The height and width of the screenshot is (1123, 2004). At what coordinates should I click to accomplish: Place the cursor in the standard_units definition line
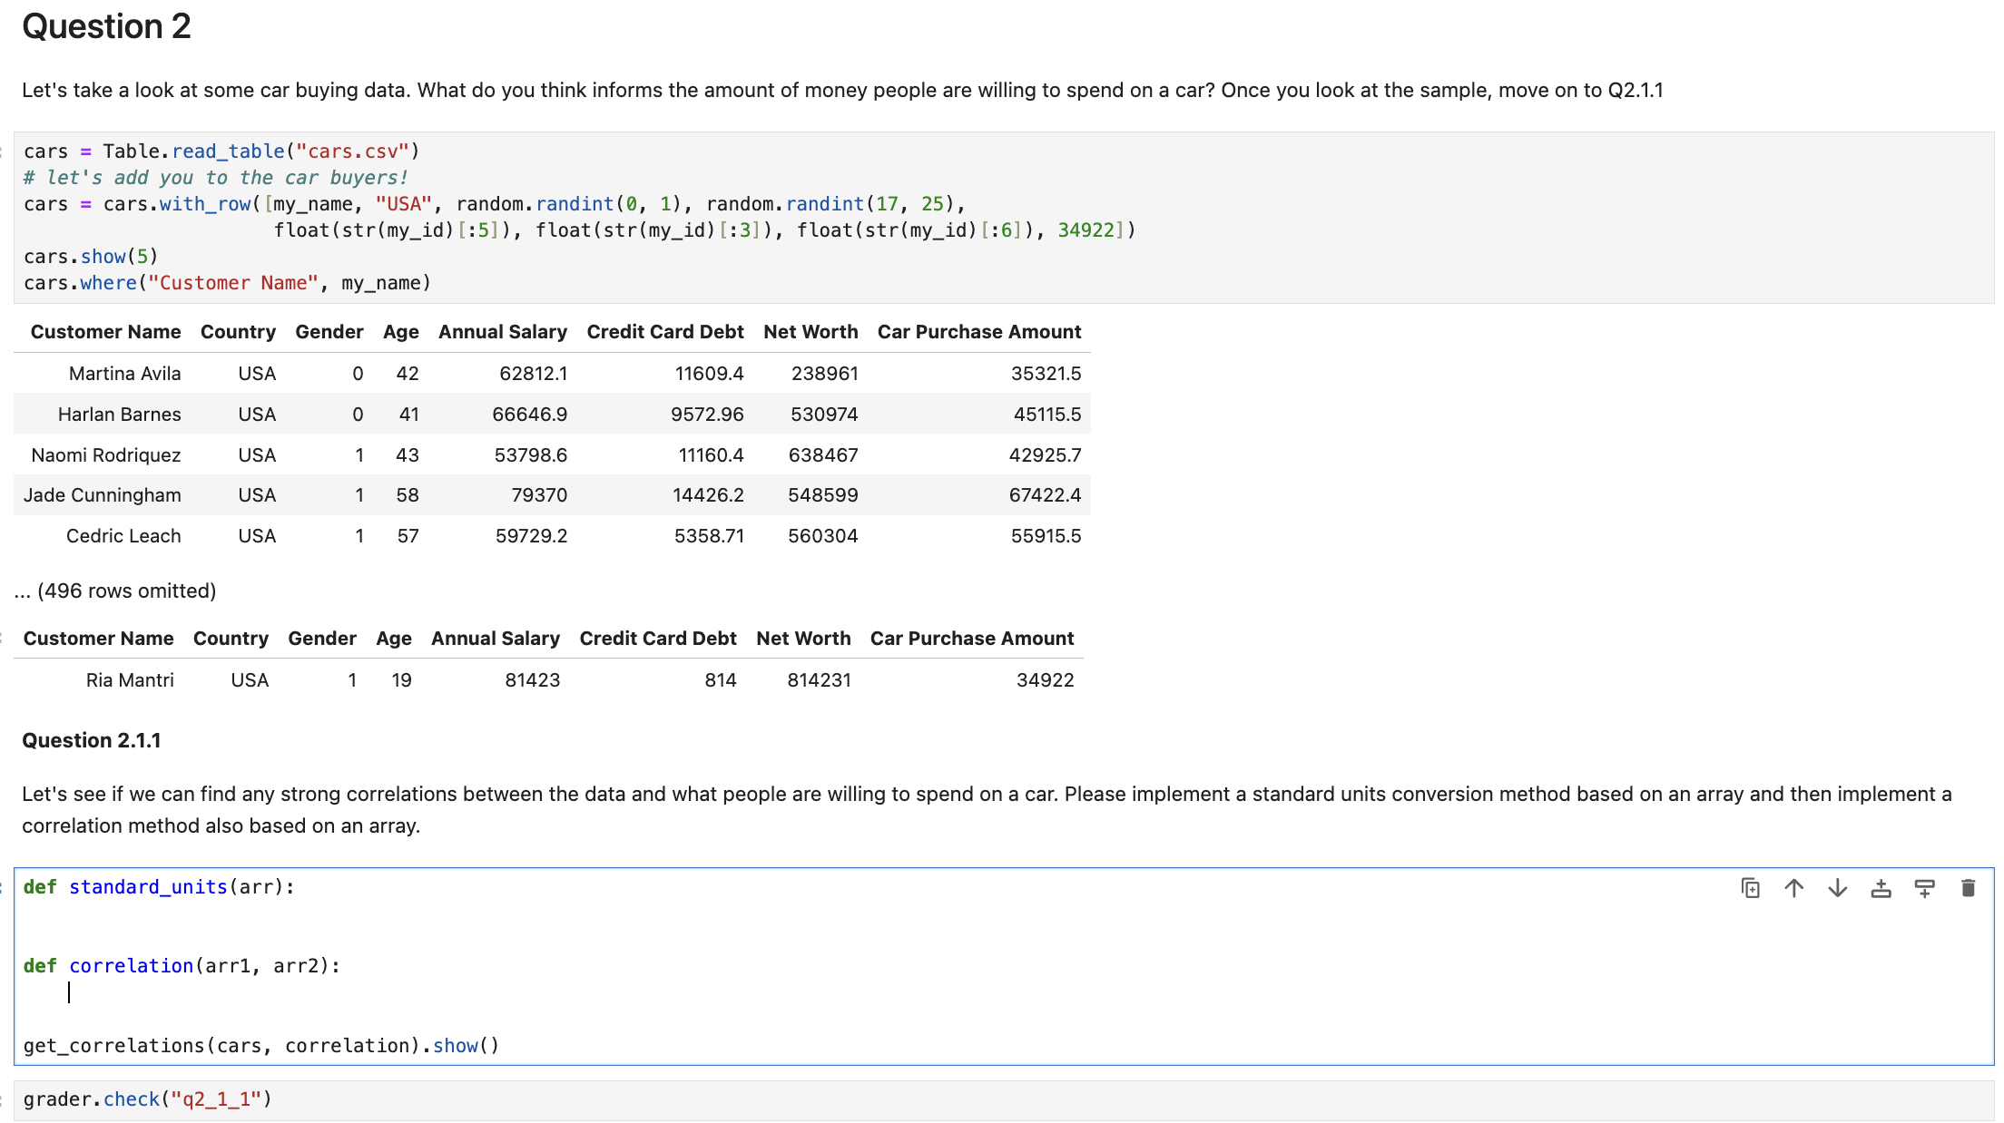pyautogui.click(x=159, y=887)
